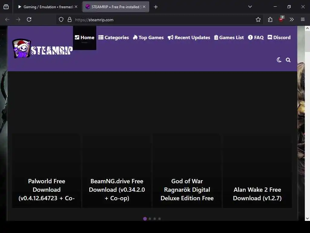This screenshot has width=310, height=233.
Task: View site security padlock info
Action: (70, 20)
